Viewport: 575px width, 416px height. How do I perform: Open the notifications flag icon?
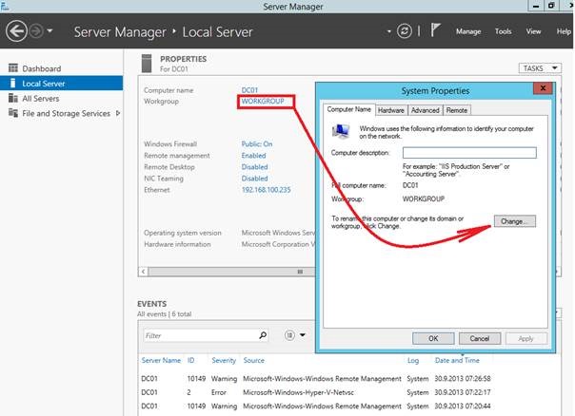point(435,30)
